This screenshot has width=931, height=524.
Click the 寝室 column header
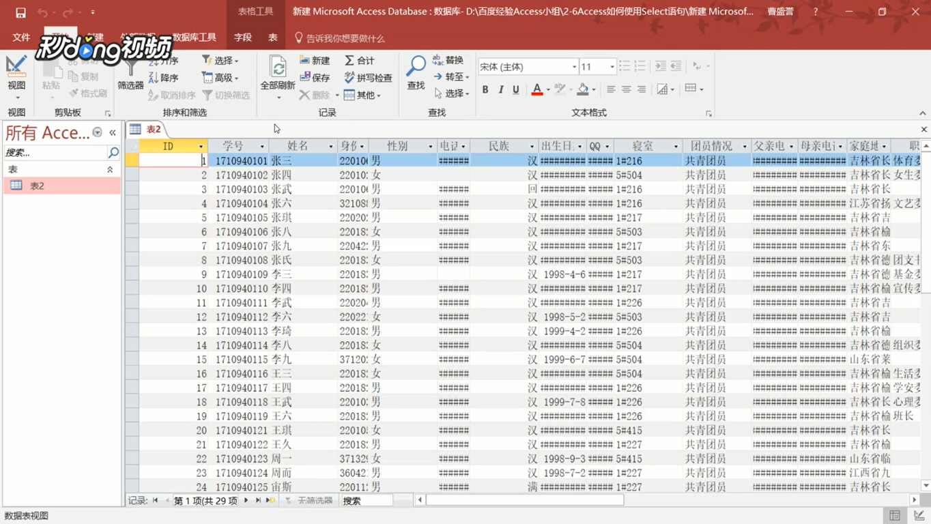coord(648,146)
